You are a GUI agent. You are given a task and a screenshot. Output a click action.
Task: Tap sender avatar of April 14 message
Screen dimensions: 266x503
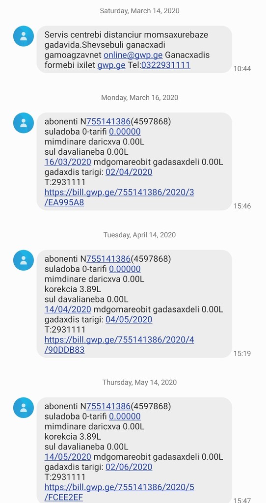pos(24,260)
